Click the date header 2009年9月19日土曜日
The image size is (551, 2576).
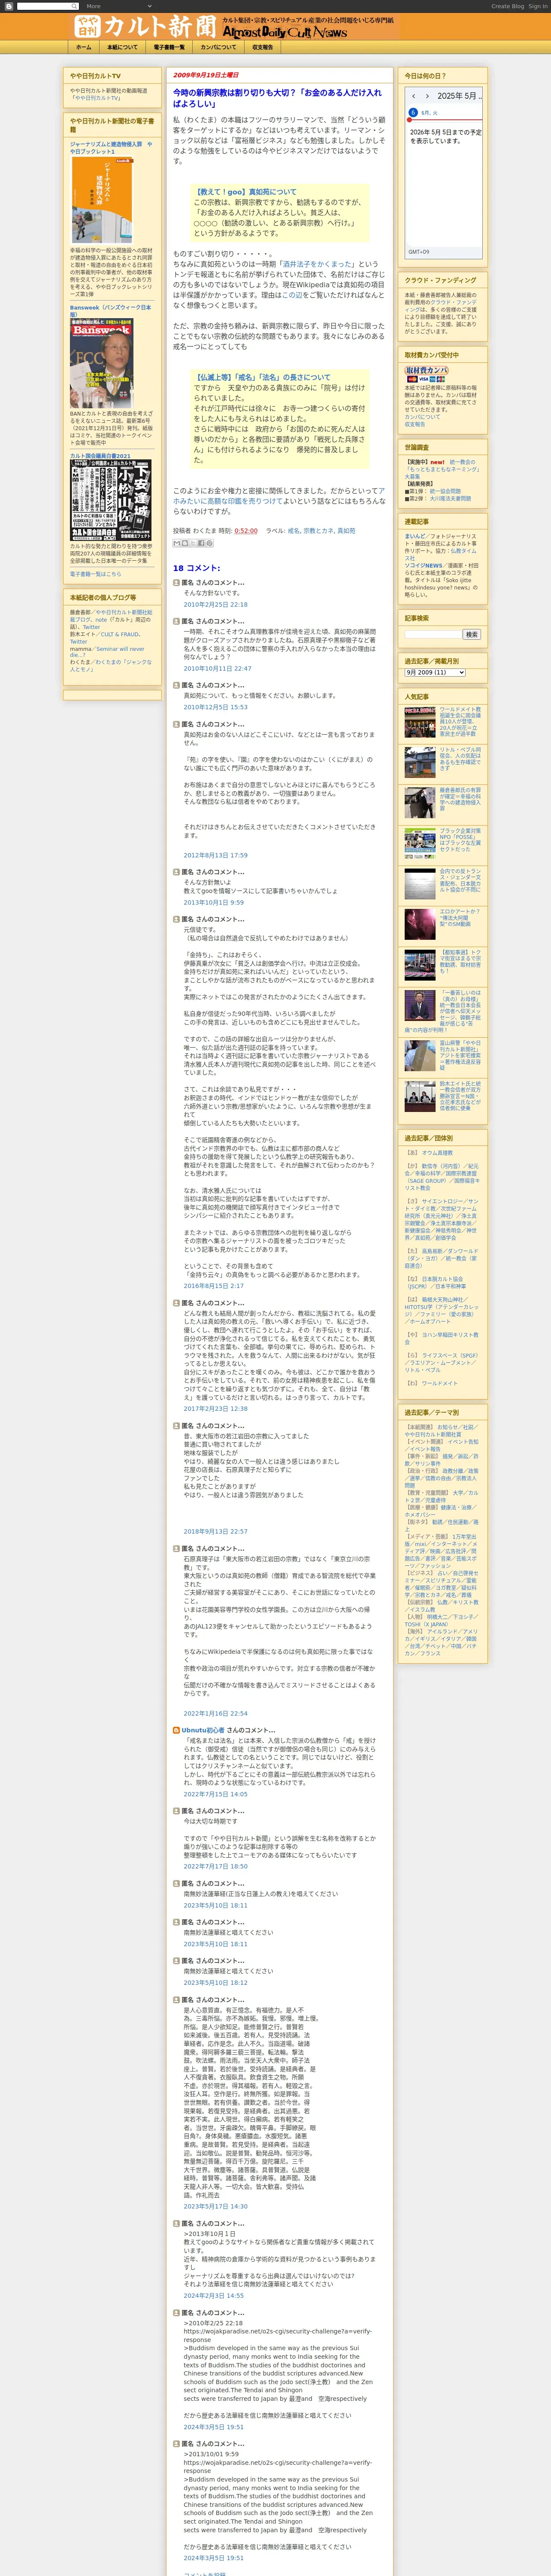tap(206, 75)
